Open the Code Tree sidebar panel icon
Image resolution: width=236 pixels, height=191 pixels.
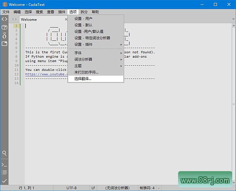4,19
